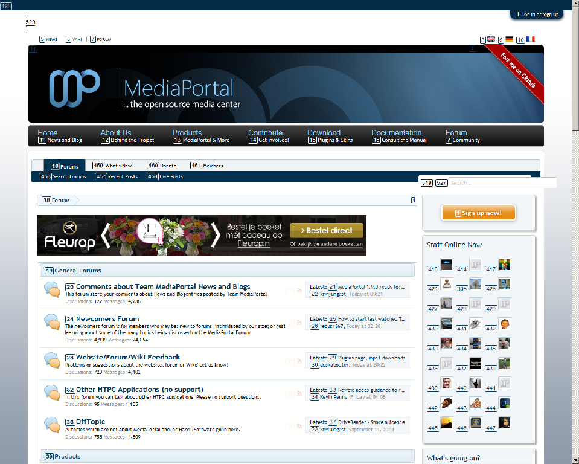Switch site language to English flag
Image resolution: width=579 pixels, height=464 pixels.
491,39
